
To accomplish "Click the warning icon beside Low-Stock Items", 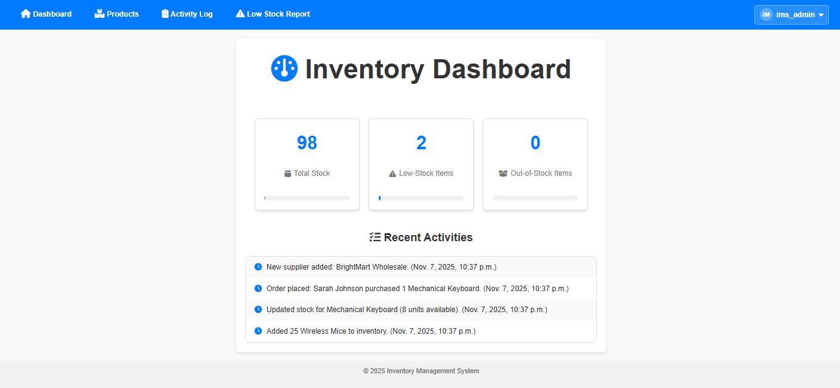I will tap(392, 174).
